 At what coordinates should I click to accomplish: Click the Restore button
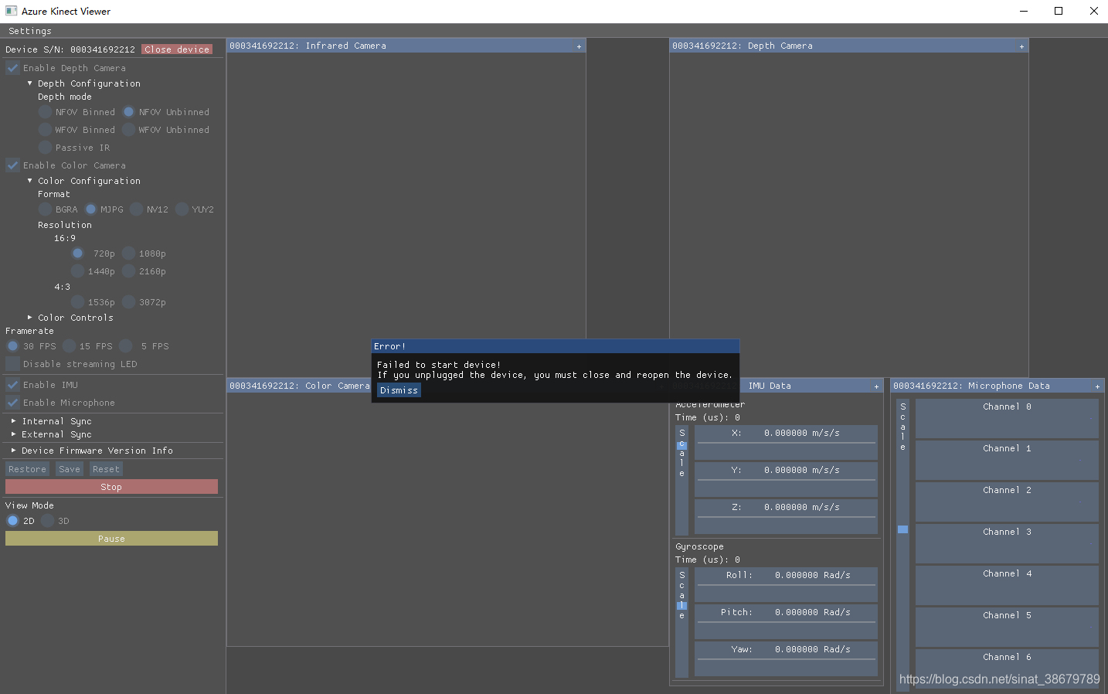(27, 469)
